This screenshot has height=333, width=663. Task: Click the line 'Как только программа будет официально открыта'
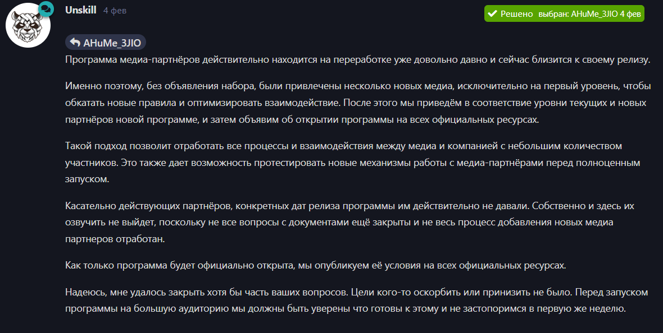(x=315, y=266)
